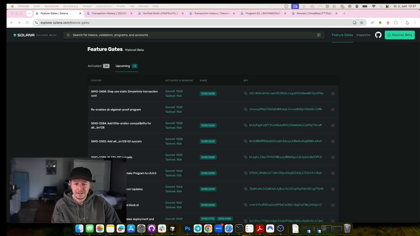420x236 pixels.
Task: Click the browser address bar URL
Action: pos(65,23)
